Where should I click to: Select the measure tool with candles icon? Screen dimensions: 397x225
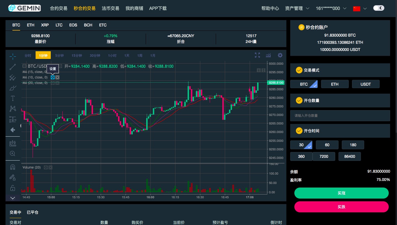[13, 143]
